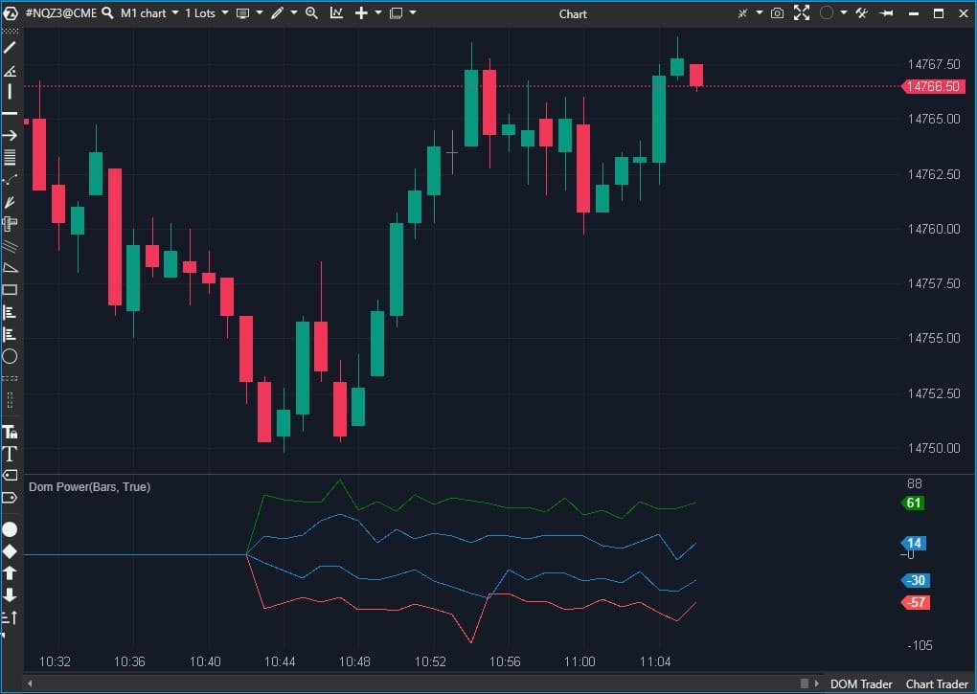Viewport: 977px width, 694px height.
Task: Open the indicators chart icon
Action: point(336,13)
